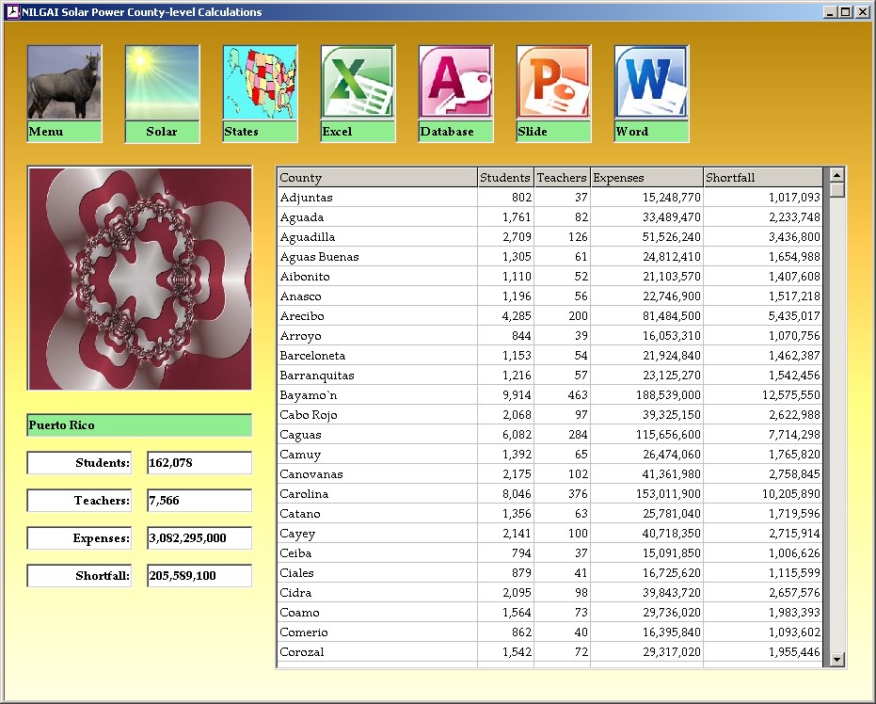The width and height of the screenshot is (876, 704).
Task: Sort by the County column header
Action: [x=377, y=178]
